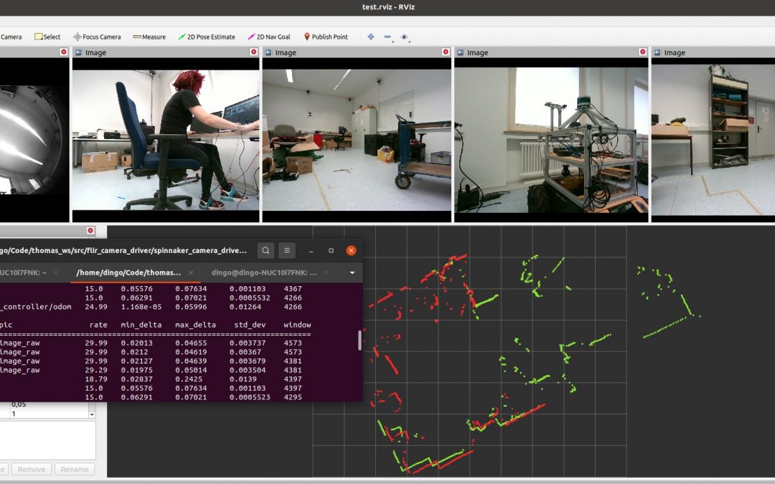Close the Image panel showing the robot

click(x=643, y=52)
